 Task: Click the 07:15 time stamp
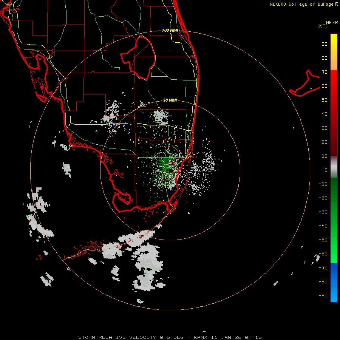(x=253, y=337)
